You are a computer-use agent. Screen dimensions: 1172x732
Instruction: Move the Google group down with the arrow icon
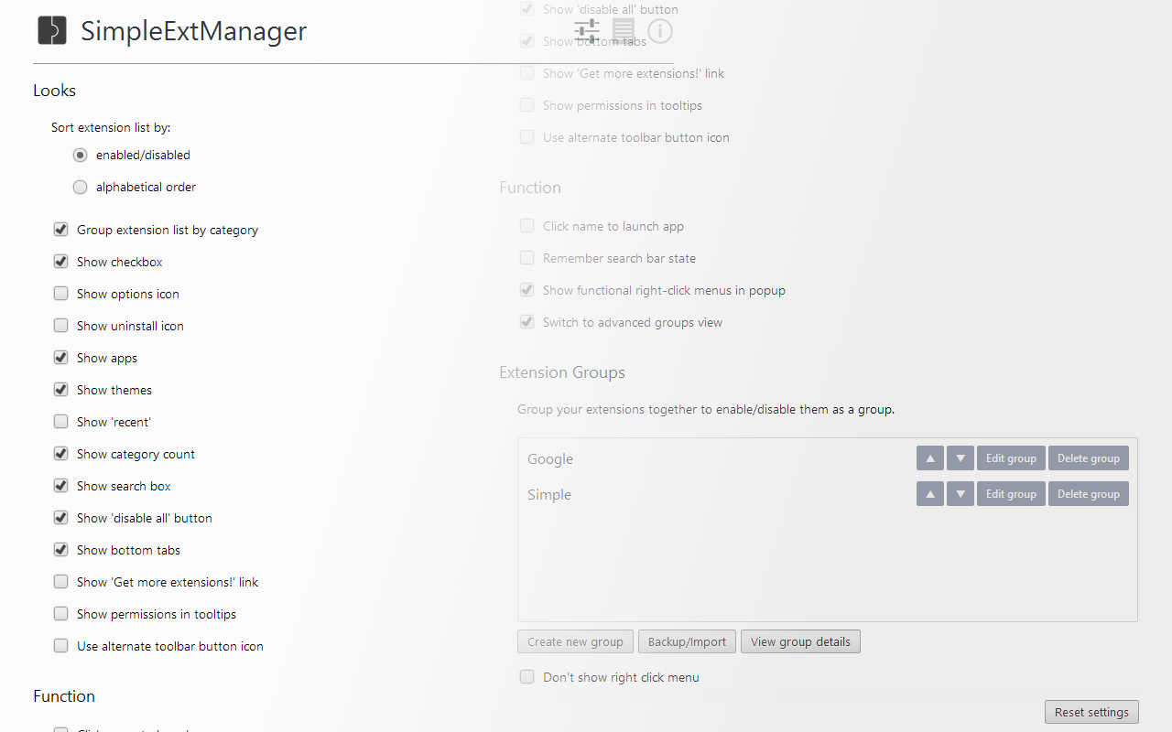pyautogui.click(x=960, y=457)
